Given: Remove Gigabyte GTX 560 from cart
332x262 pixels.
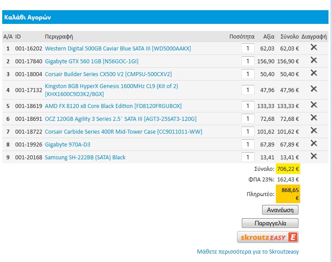Looking at the screenshot, I should pyautogui.click(x=314, y=60).
